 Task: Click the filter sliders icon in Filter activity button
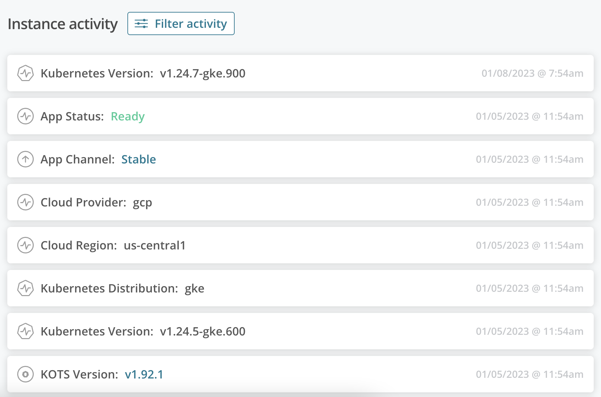coord(142,23)
